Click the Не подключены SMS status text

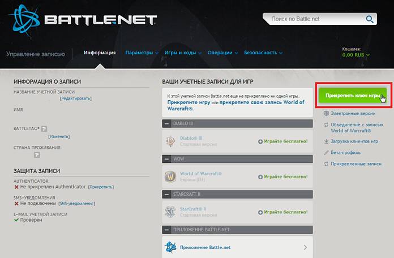(x=38, y=203)
